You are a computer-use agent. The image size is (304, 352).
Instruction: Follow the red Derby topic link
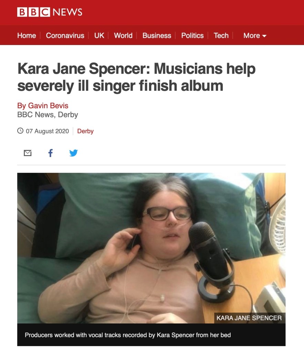85,131
